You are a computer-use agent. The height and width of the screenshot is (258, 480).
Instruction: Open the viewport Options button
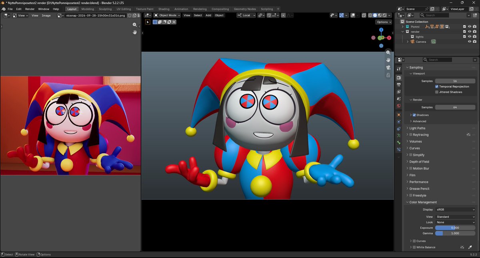[383, 22]
